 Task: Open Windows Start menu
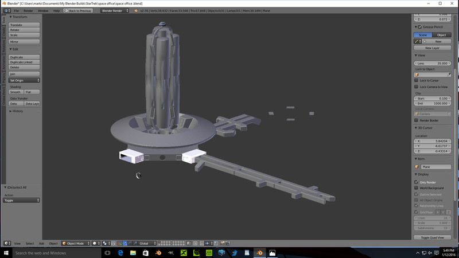pos(6,253)
